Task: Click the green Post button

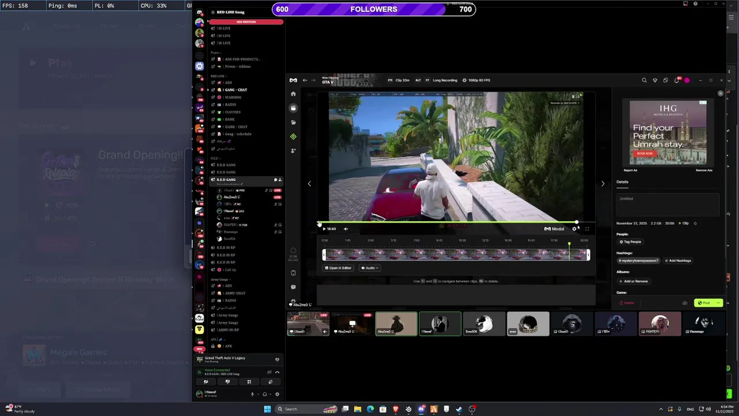Action: pyautogui.click(x=704, y=303)
